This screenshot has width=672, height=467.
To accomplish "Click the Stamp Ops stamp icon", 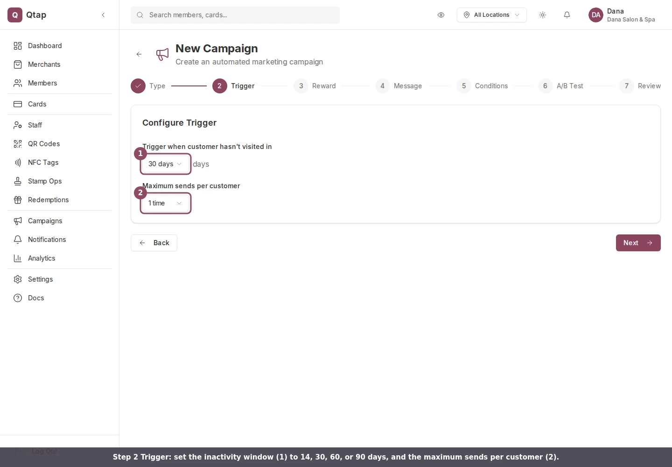I will [18, 181].
